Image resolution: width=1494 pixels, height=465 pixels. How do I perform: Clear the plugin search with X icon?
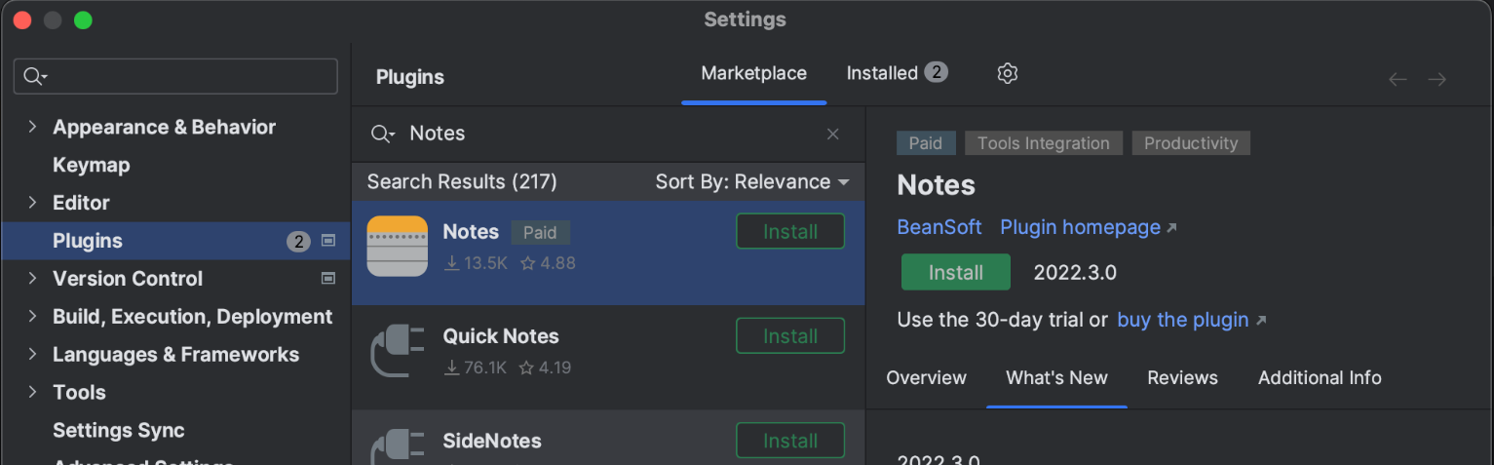pos(832,135)
